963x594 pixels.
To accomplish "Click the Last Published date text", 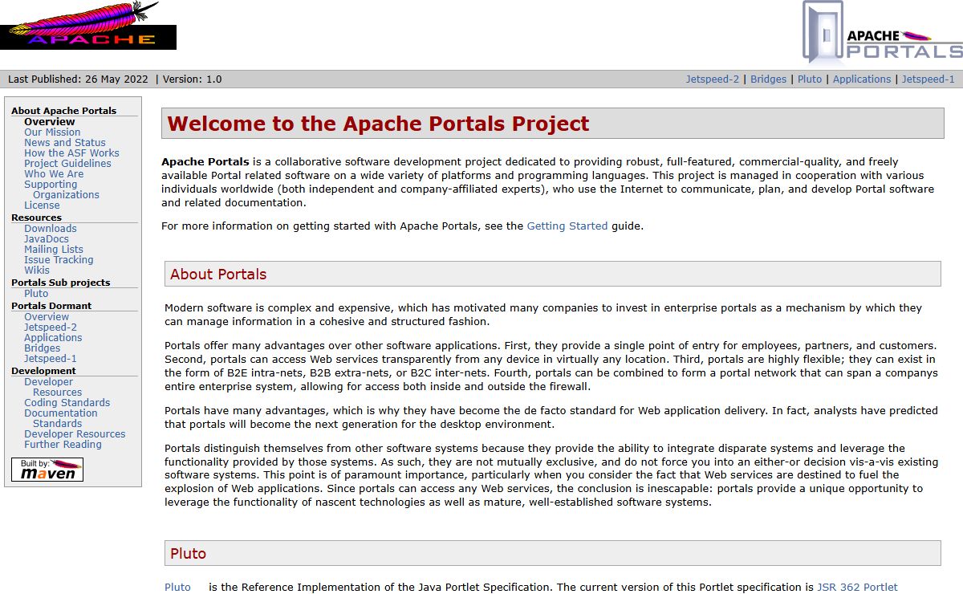I will (78, 79).
